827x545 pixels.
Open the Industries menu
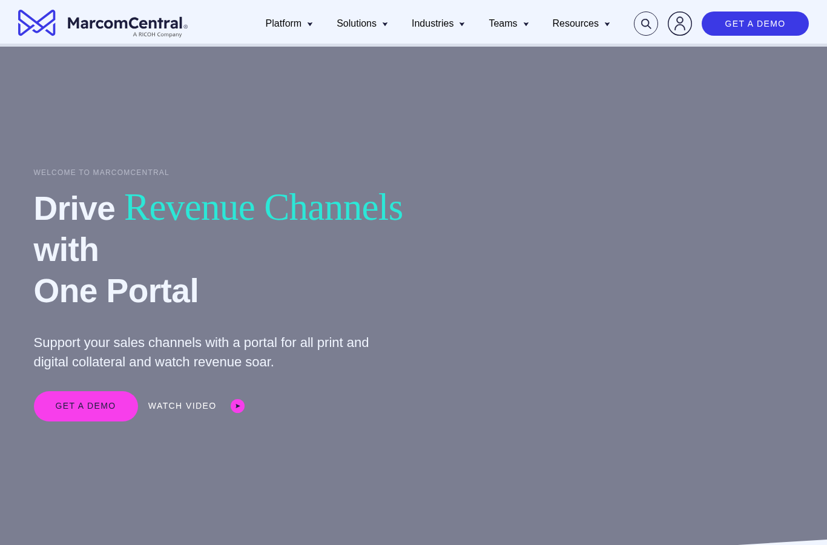(x=432, y=24)
